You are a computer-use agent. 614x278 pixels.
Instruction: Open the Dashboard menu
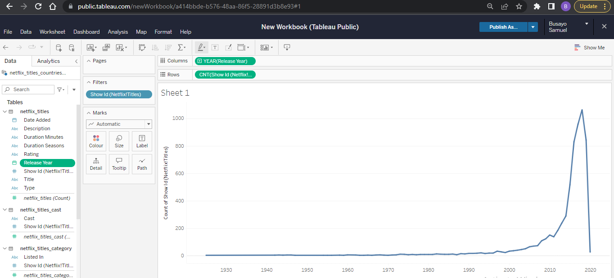(x=86, y=32)
